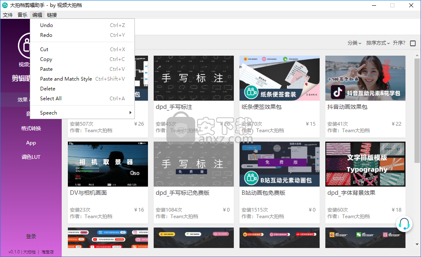Viewport: 421px width, 257px height.
Task: Go to 格式转换 in the sidebar
Action: coord(31,128)
